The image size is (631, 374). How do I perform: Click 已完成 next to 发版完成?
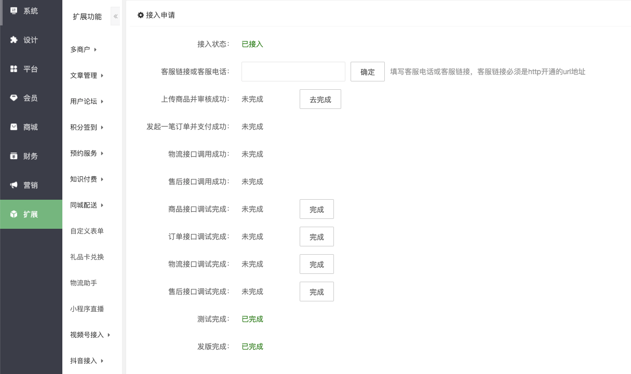click(252, 347)
